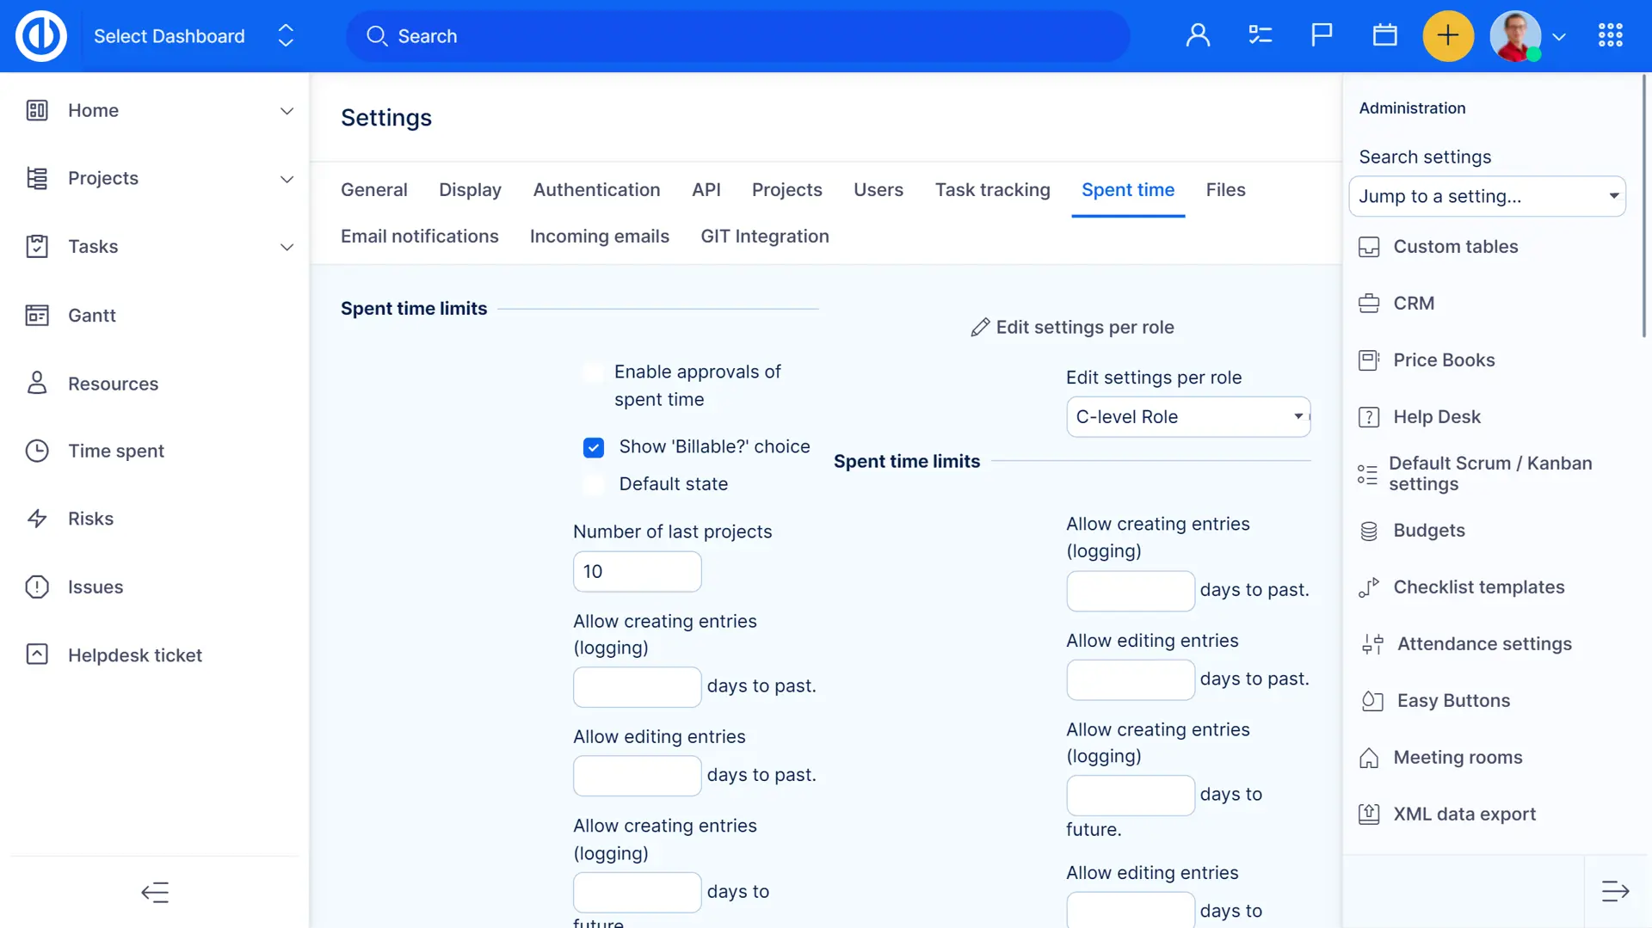This screenshot has height=928, width=1652.
Task: Switch to the Task tracking tab
Action: [x=992, y=190]
